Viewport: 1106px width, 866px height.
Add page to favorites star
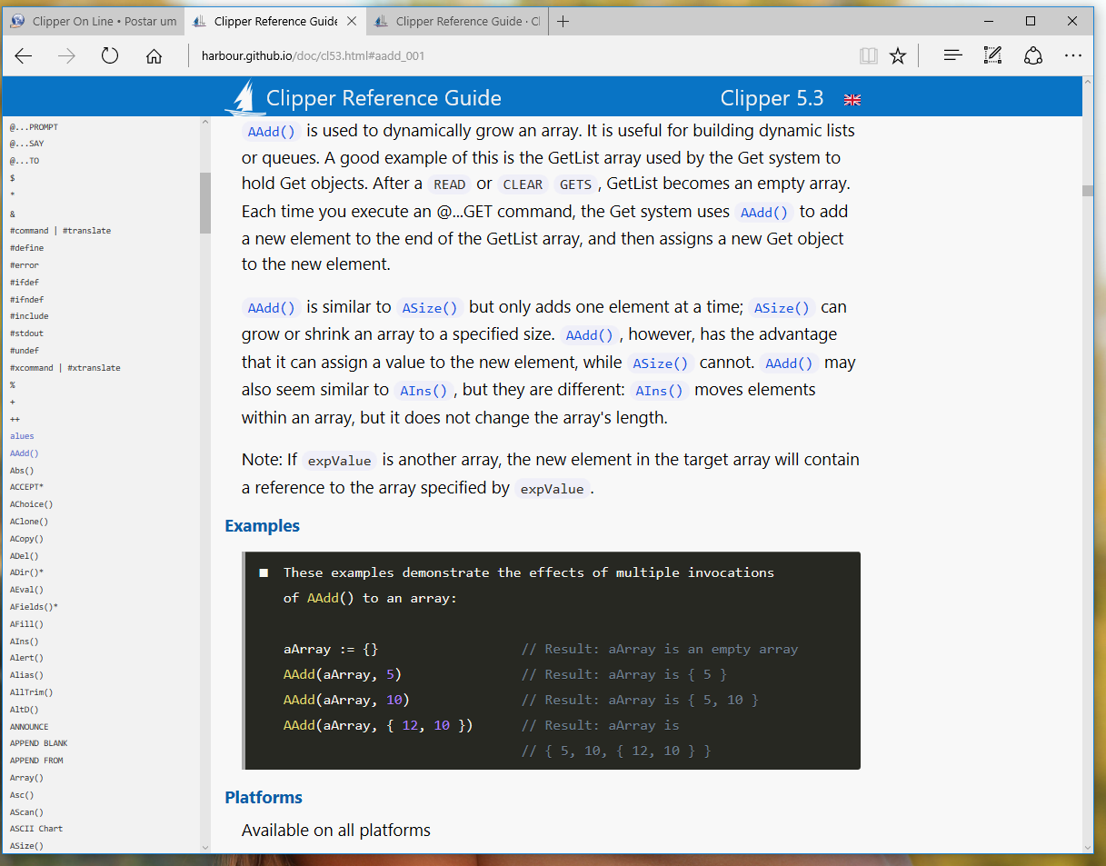click(898, 56)
